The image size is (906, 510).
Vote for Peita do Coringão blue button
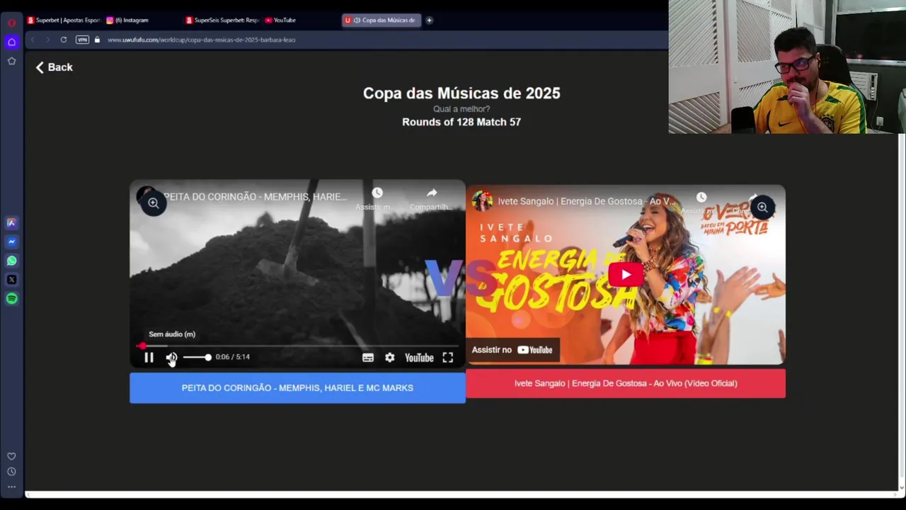click(297, 388)
